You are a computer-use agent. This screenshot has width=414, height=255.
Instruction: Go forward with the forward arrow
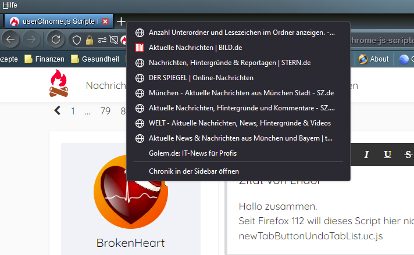(x=31, y=40)
